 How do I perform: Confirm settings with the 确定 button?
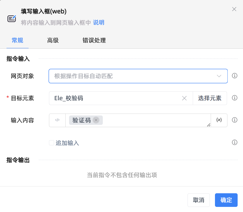pos(226,200)
